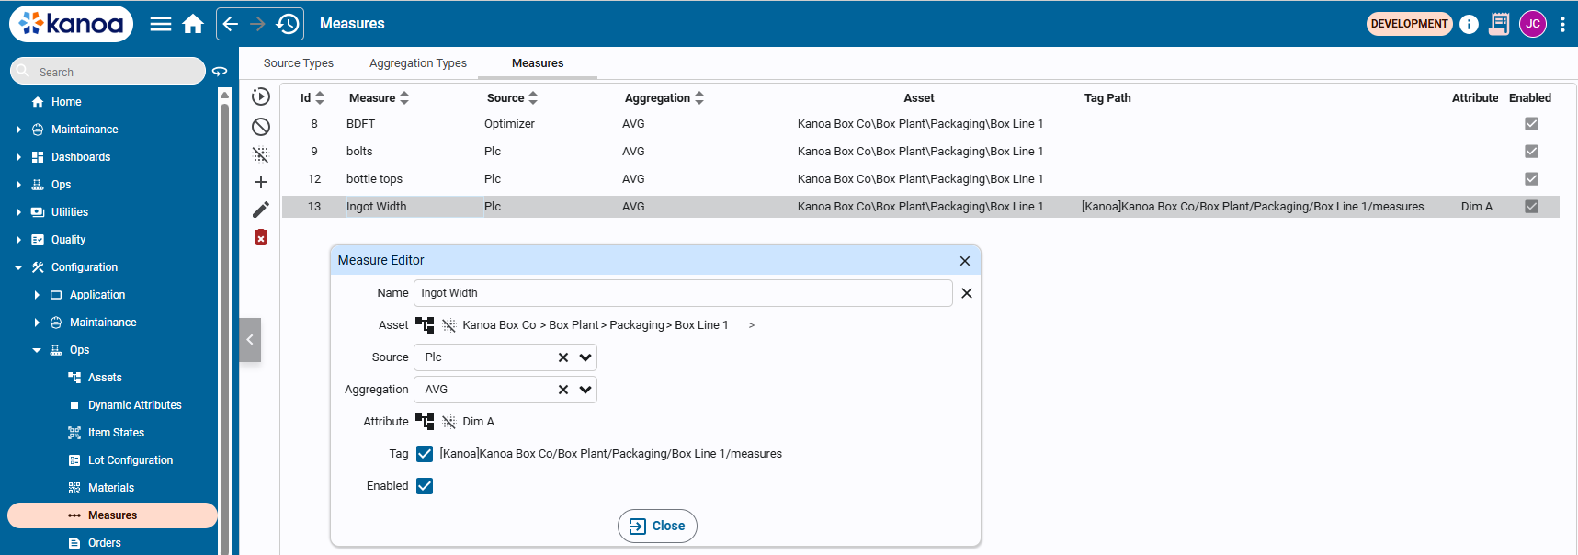Viewport: 1578px width, 555px height.
Task: Toggle Enabled checkbox for Ingot Width row
Action: [1531, 207]
